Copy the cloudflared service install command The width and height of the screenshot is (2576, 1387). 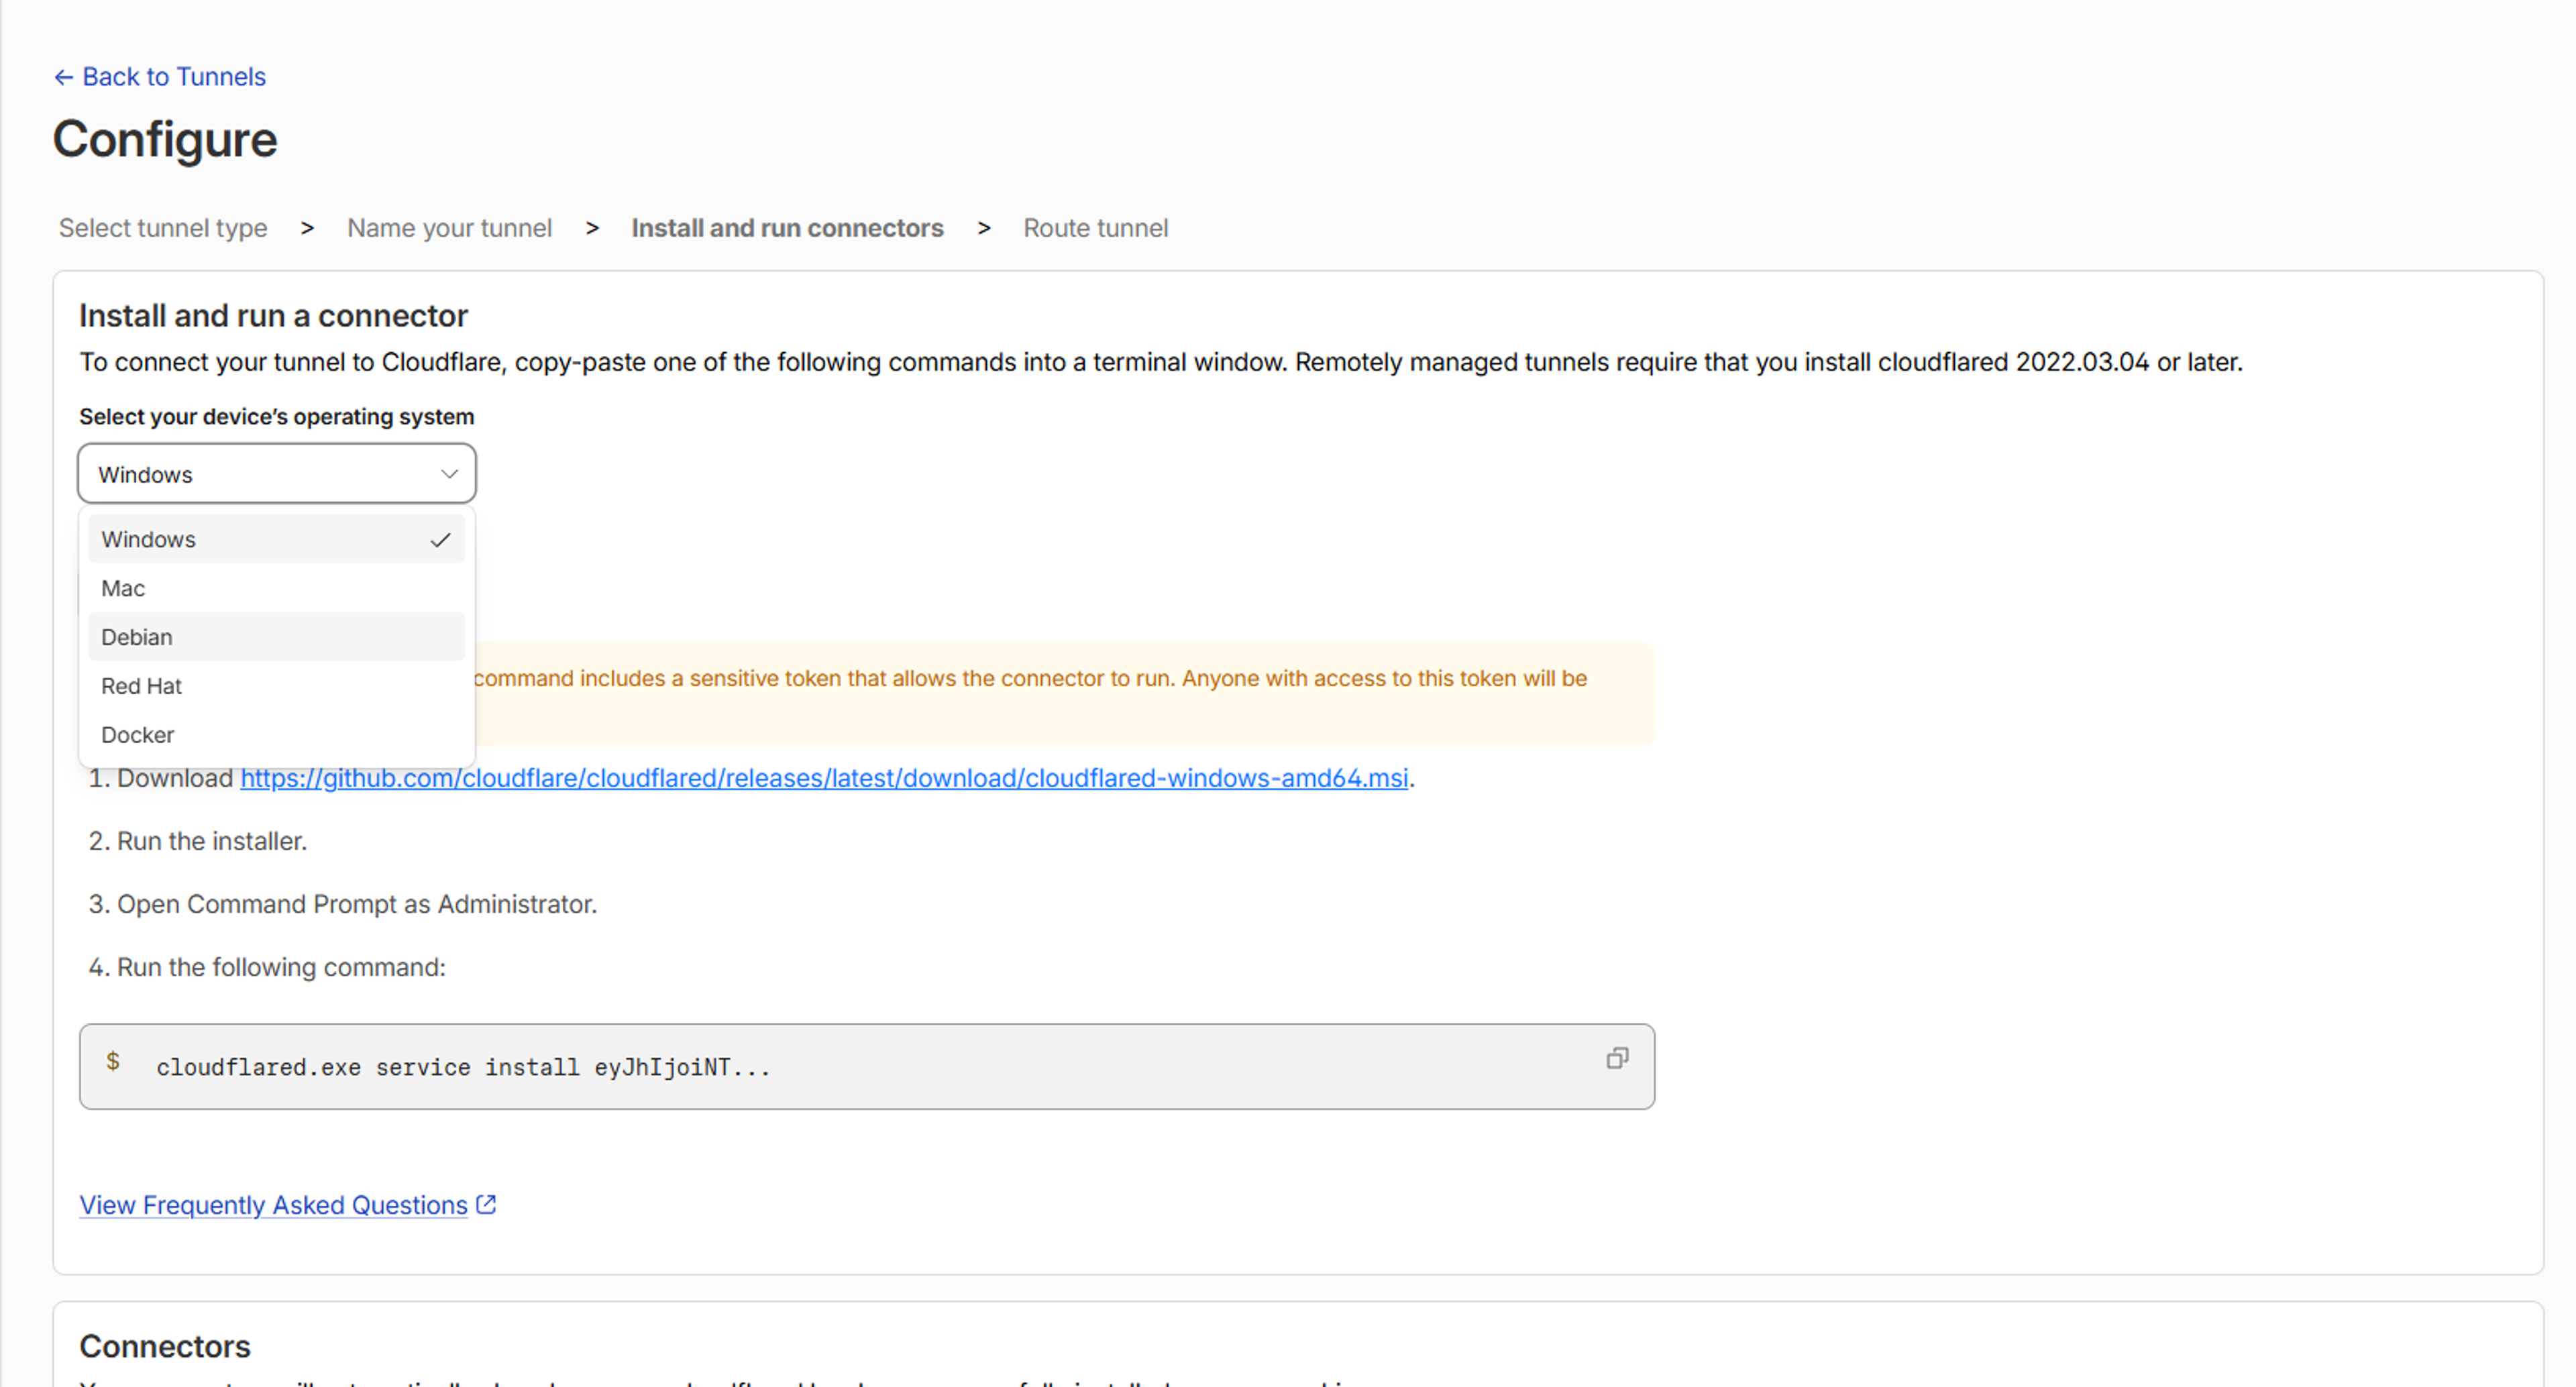pyautogui.click(x=1617, y=1058)
